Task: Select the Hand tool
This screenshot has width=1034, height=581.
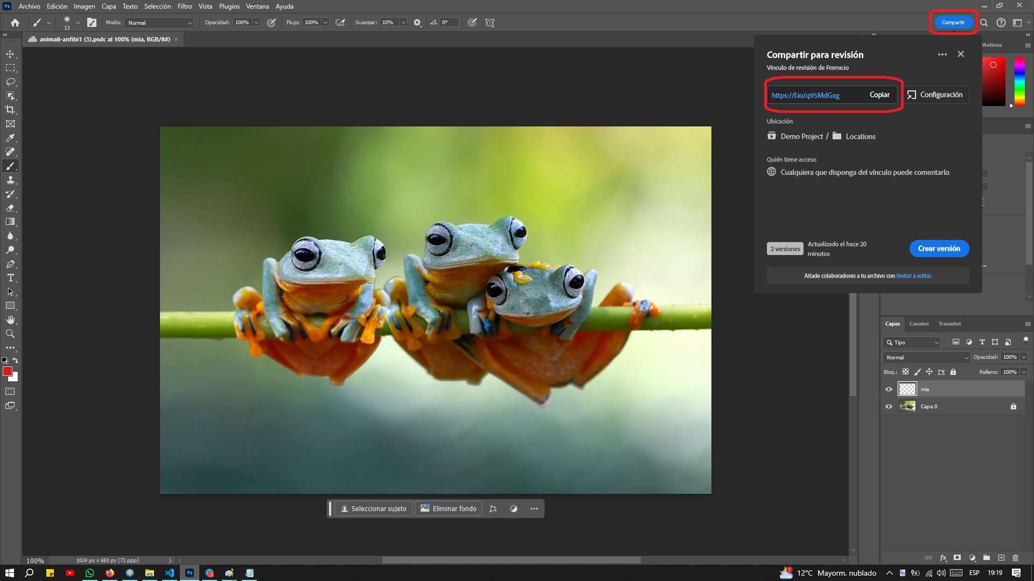Action: pos(10,320)
